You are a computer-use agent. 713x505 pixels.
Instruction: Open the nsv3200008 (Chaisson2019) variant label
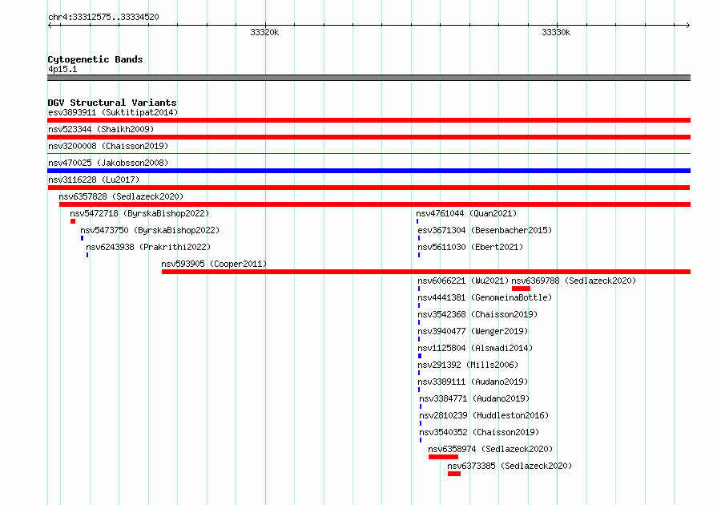(108, 146)
